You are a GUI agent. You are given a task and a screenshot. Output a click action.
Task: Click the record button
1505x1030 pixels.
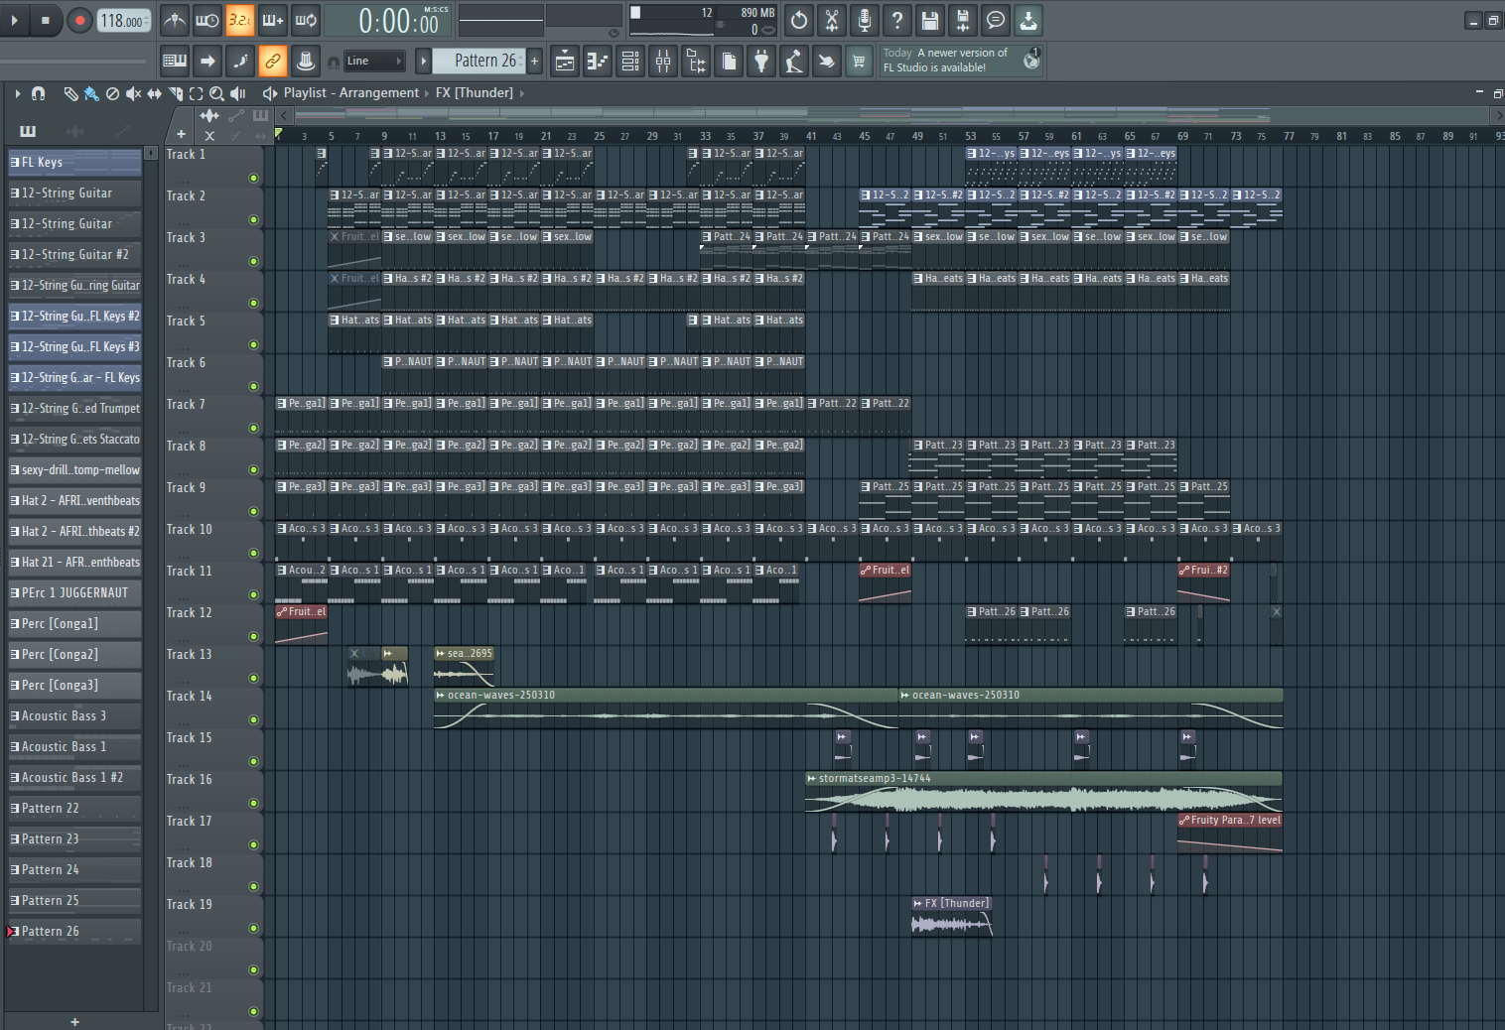(x=79, y=20)
